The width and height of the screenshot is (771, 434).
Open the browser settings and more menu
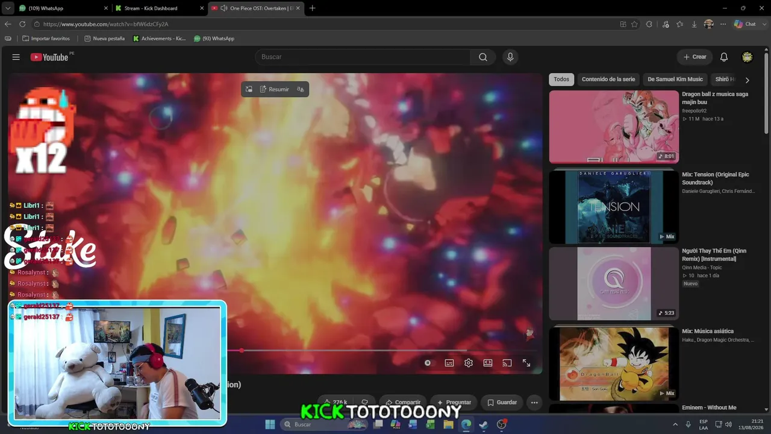click(723, 24)
